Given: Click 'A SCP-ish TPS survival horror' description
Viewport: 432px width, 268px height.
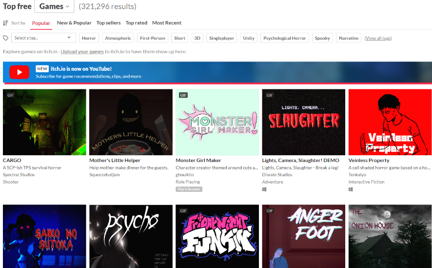Looking at the screenshot, I should point(32,167).
